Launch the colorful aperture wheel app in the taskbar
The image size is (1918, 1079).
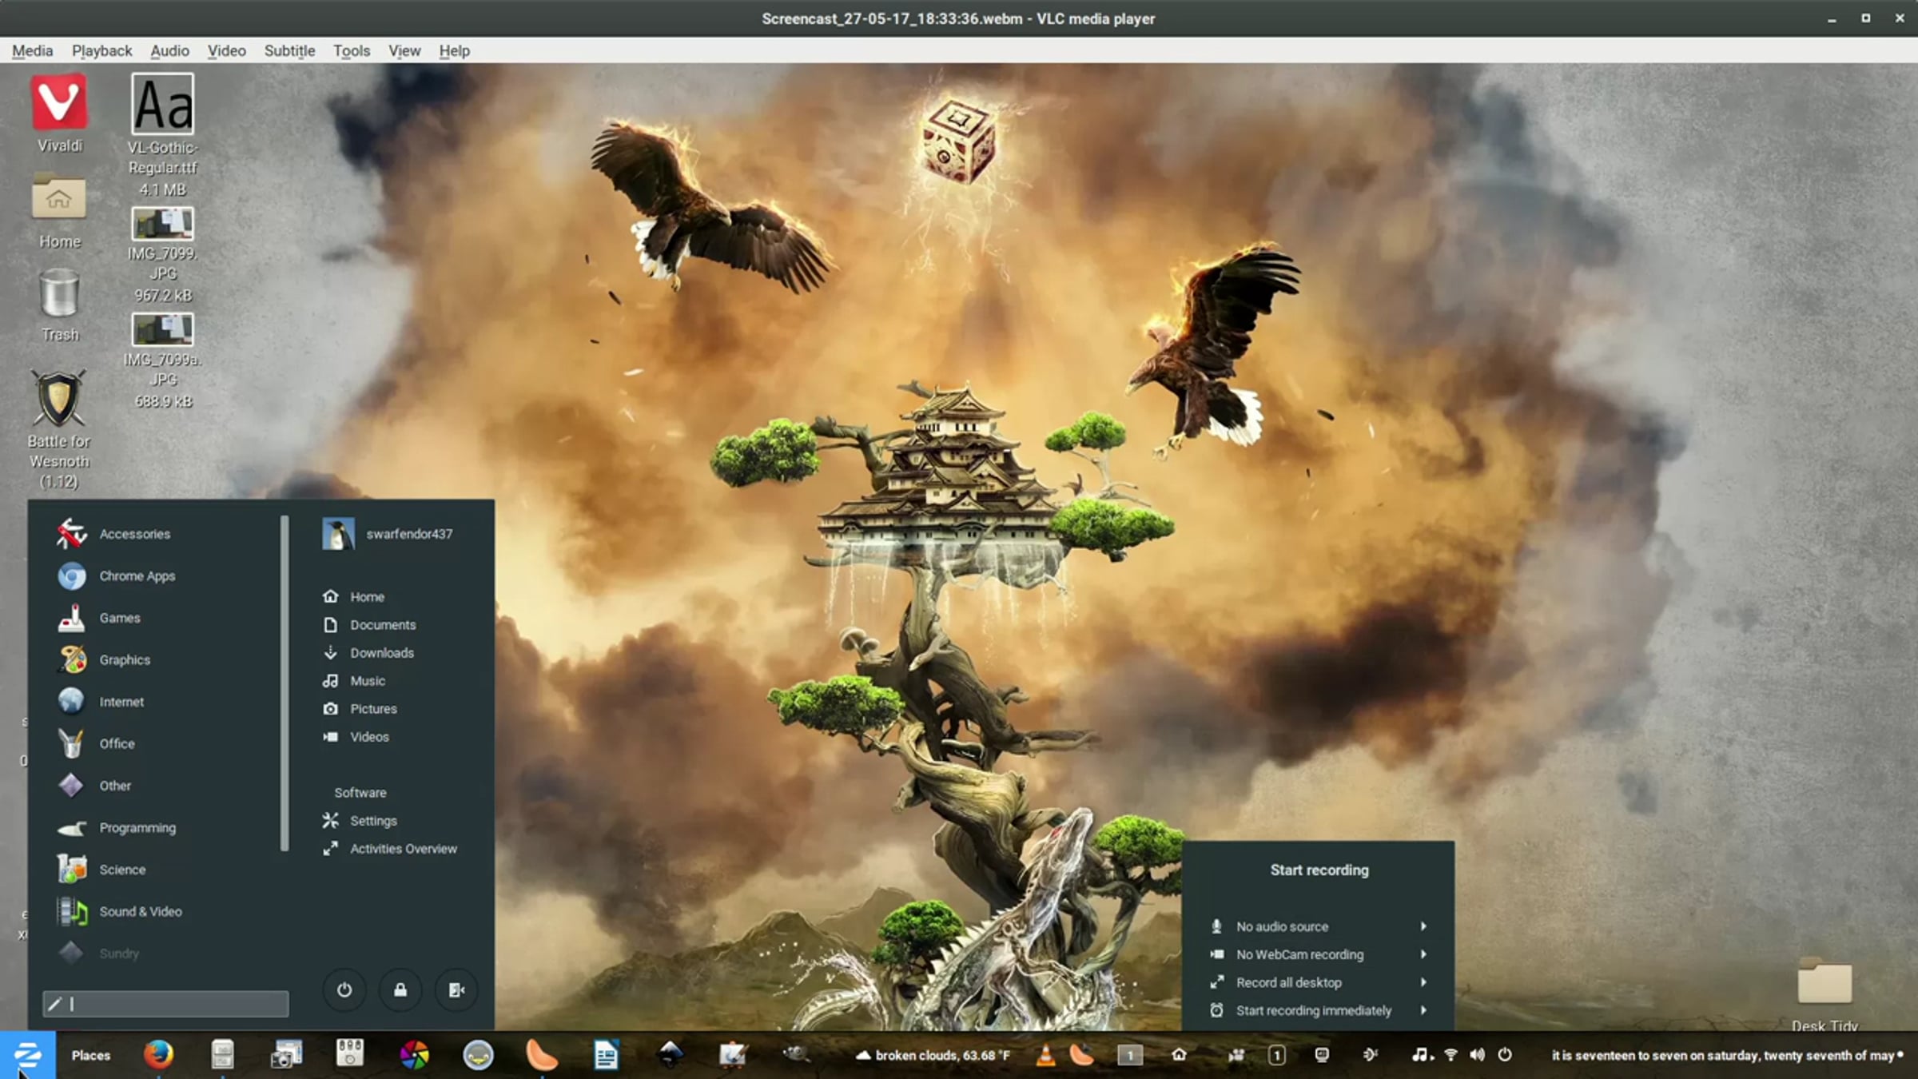point(414,1055)
